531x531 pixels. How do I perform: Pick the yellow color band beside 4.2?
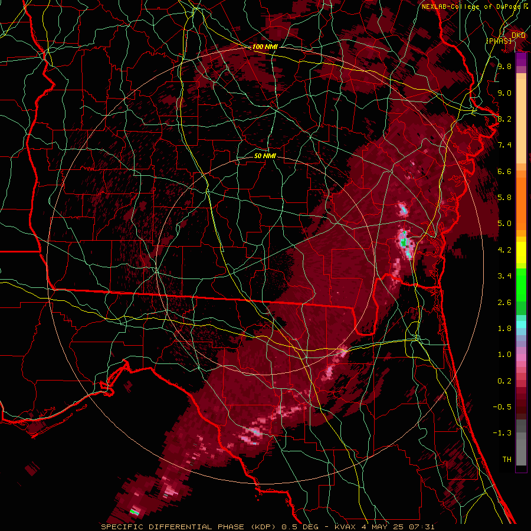click(521, 253)
